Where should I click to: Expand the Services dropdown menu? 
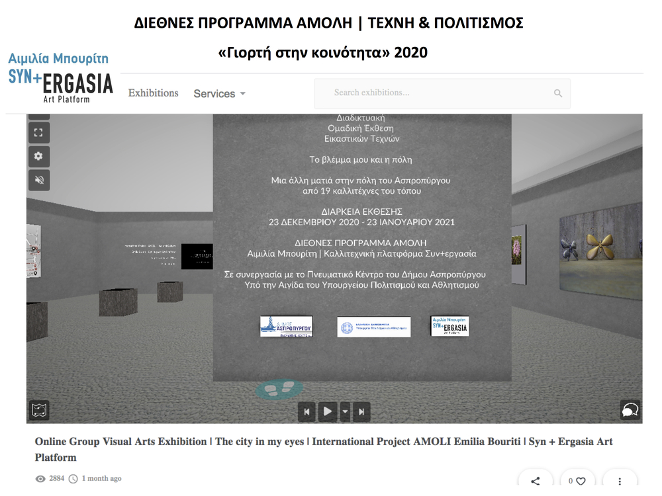coord(219,94)
